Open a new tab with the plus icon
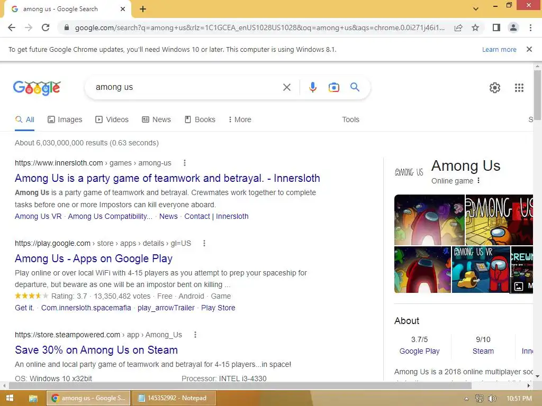This screenshot has height=406, width=542. pos(143,9)
